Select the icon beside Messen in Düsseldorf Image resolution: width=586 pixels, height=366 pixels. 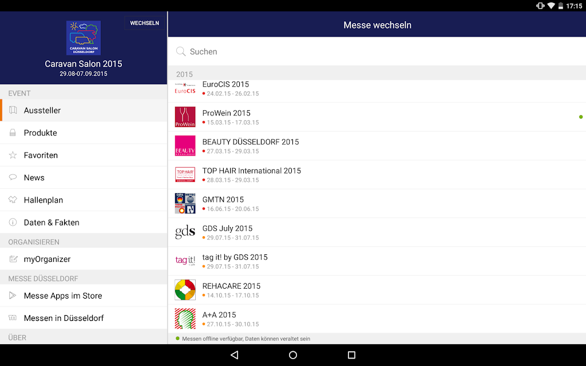pyautogui.click(x=13, y=318)
